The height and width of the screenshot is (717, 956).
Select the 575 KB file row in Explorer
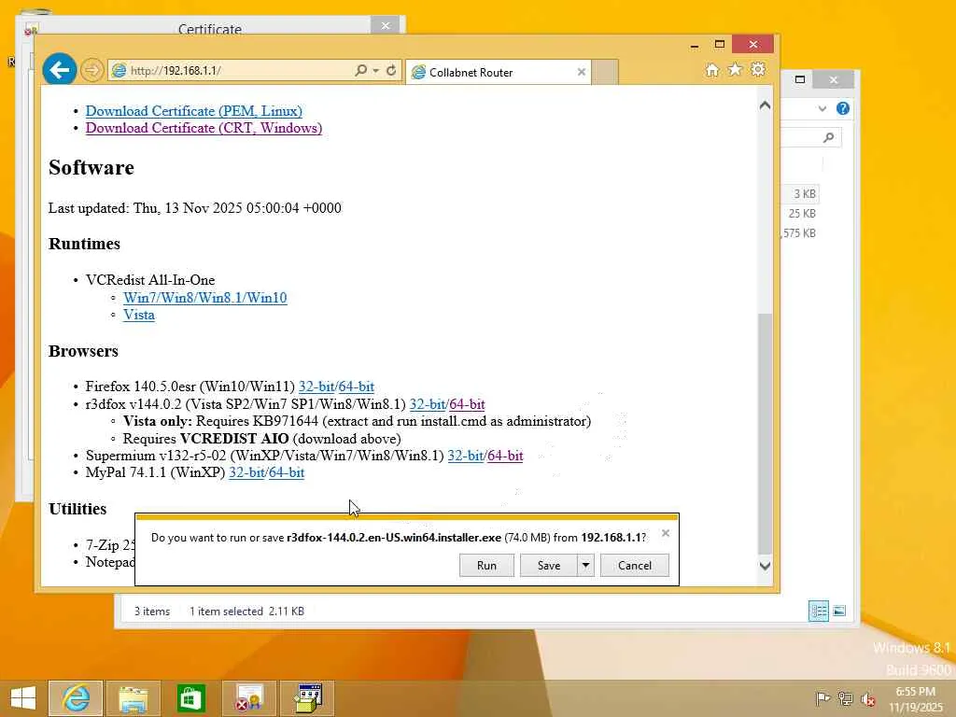coord(800,232)
